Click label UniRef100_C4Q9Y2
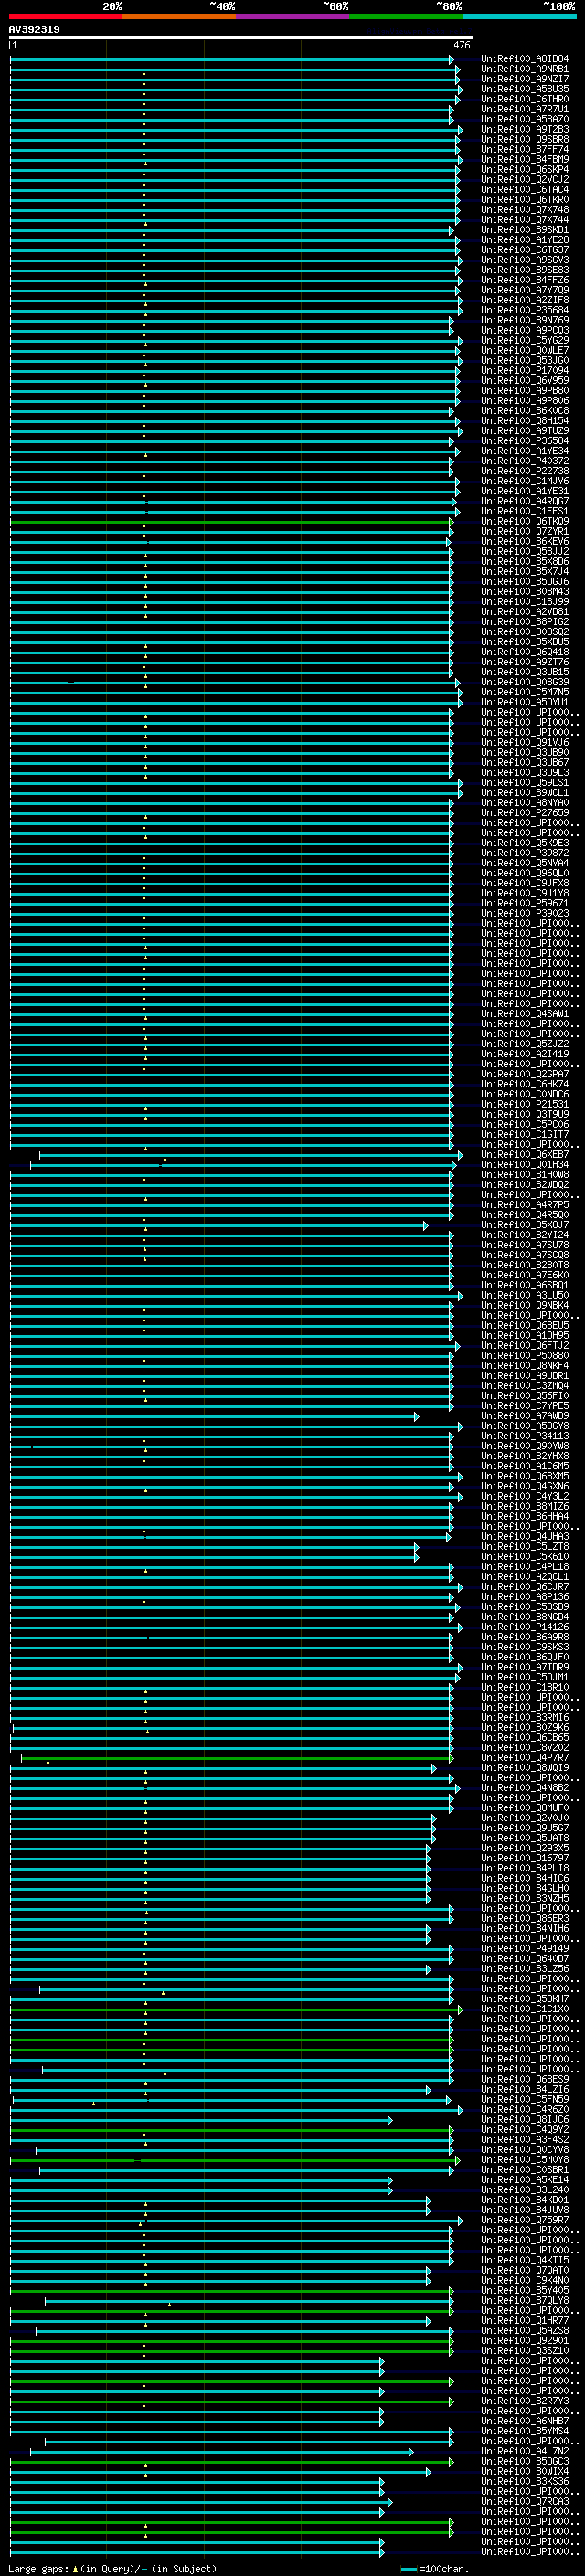585x2576 pixels. point(525,2129)
